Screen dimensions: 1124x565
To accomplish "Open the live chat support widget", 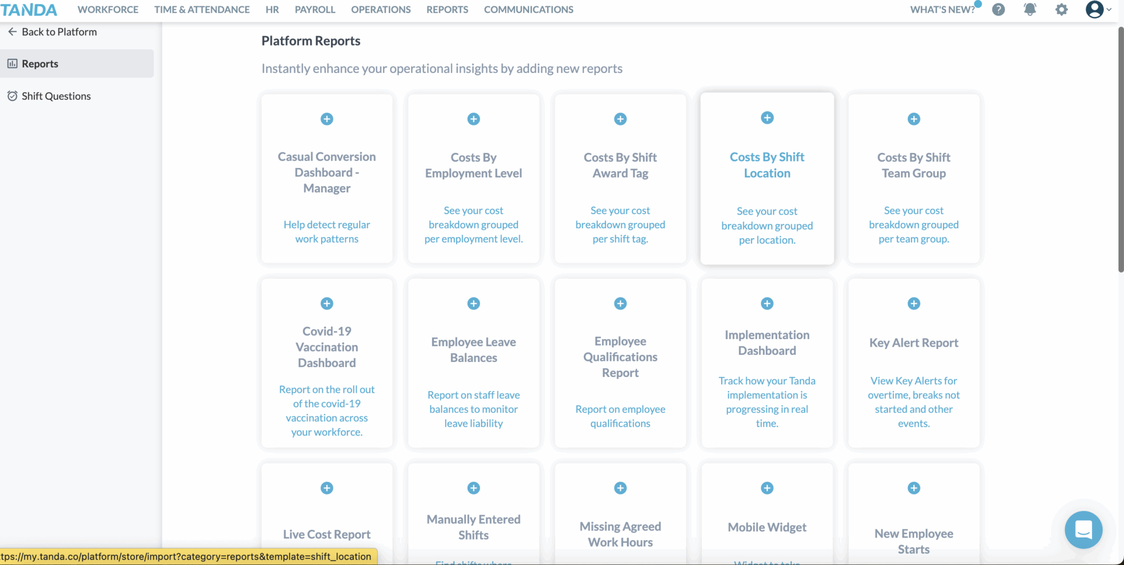I will coord(1083,530).
